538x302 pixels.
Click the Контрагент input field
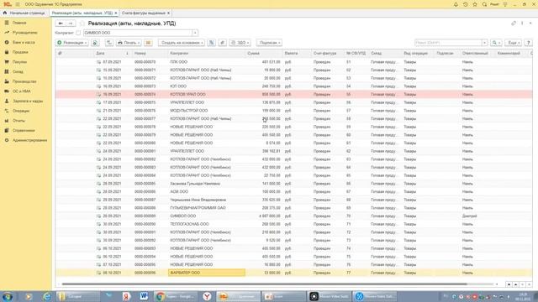[138, 33]
